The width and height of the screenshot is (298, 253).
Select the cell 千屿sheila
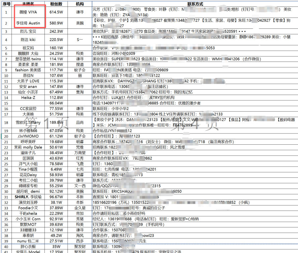coord(28,214)
